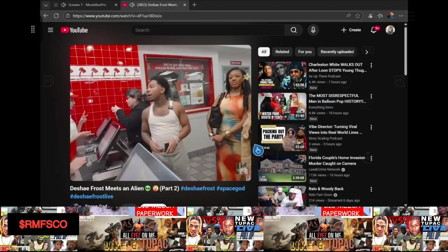Visit Law&Crime Network channel

pos(324,169)
